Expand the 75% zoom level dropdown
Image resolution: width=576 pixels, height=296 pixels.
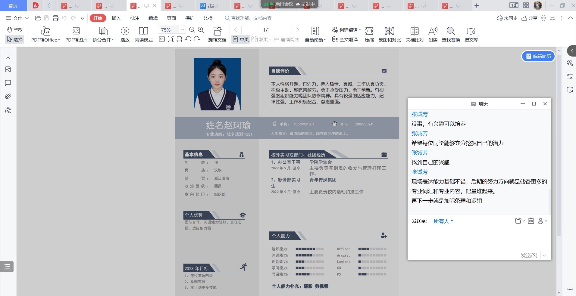coord(182,30)
